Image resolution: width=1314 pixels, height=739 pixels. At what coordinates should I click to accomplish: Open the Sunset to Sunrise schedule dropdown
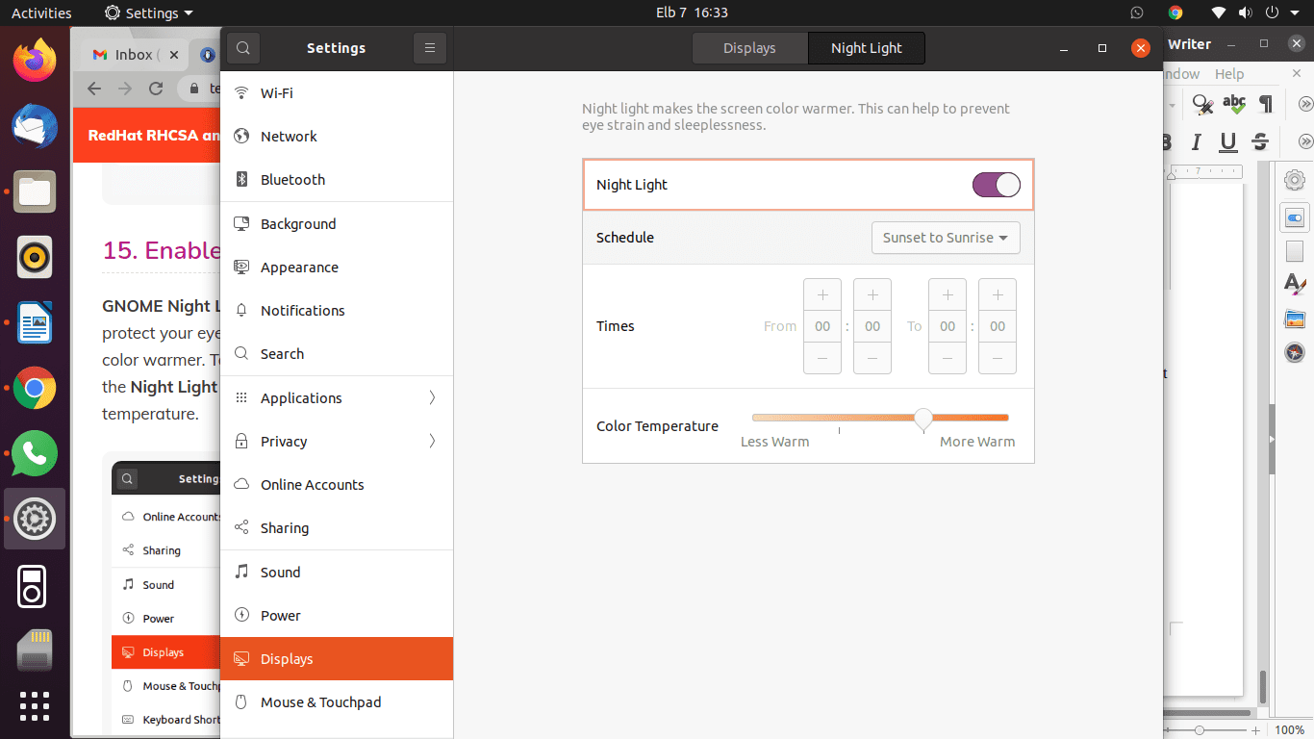(946, 238)
